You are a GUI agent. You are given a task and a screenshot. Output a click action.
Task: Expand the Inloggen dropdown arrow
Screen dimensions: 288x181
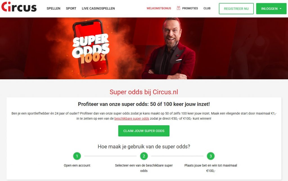coord(280,9)
